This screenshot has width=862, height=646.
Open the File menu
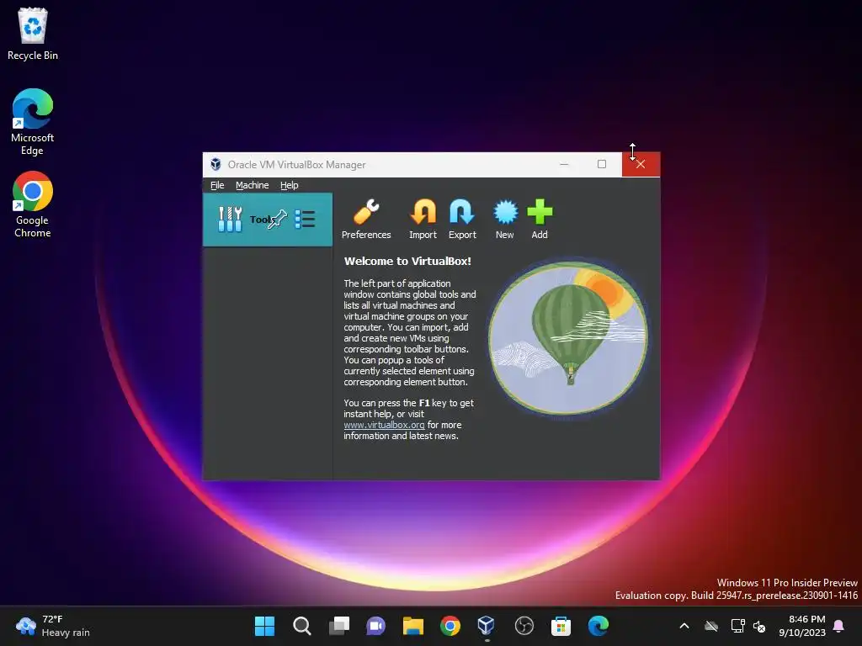(x=217, y=185)
